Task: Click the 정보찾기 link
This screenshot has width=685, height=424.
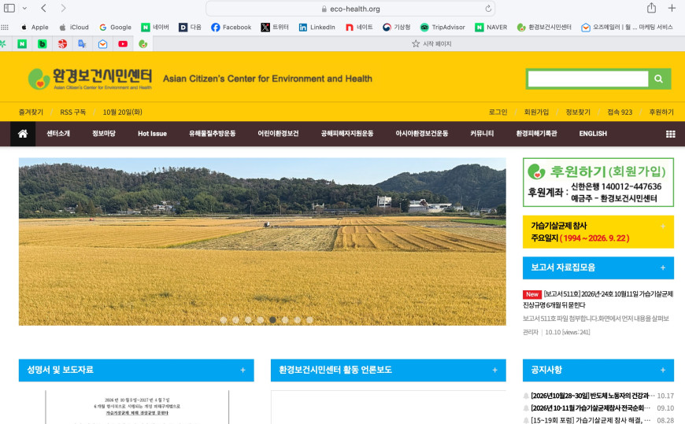Action: [578, 112]
